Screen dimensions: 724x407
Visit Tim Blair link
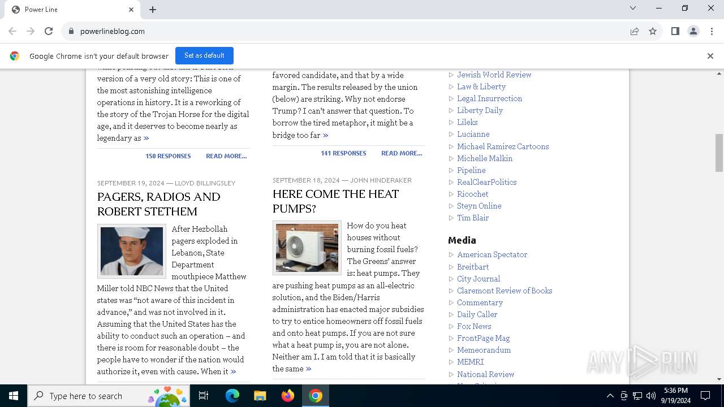click(473, 218)
